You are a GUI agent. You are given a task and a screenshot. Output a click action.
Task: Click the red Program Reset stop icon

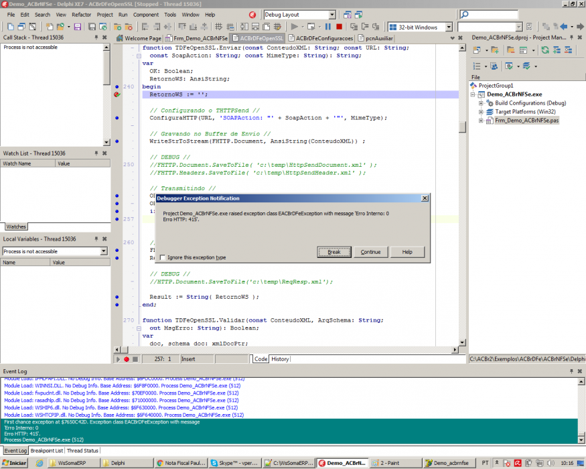[339, 27]
